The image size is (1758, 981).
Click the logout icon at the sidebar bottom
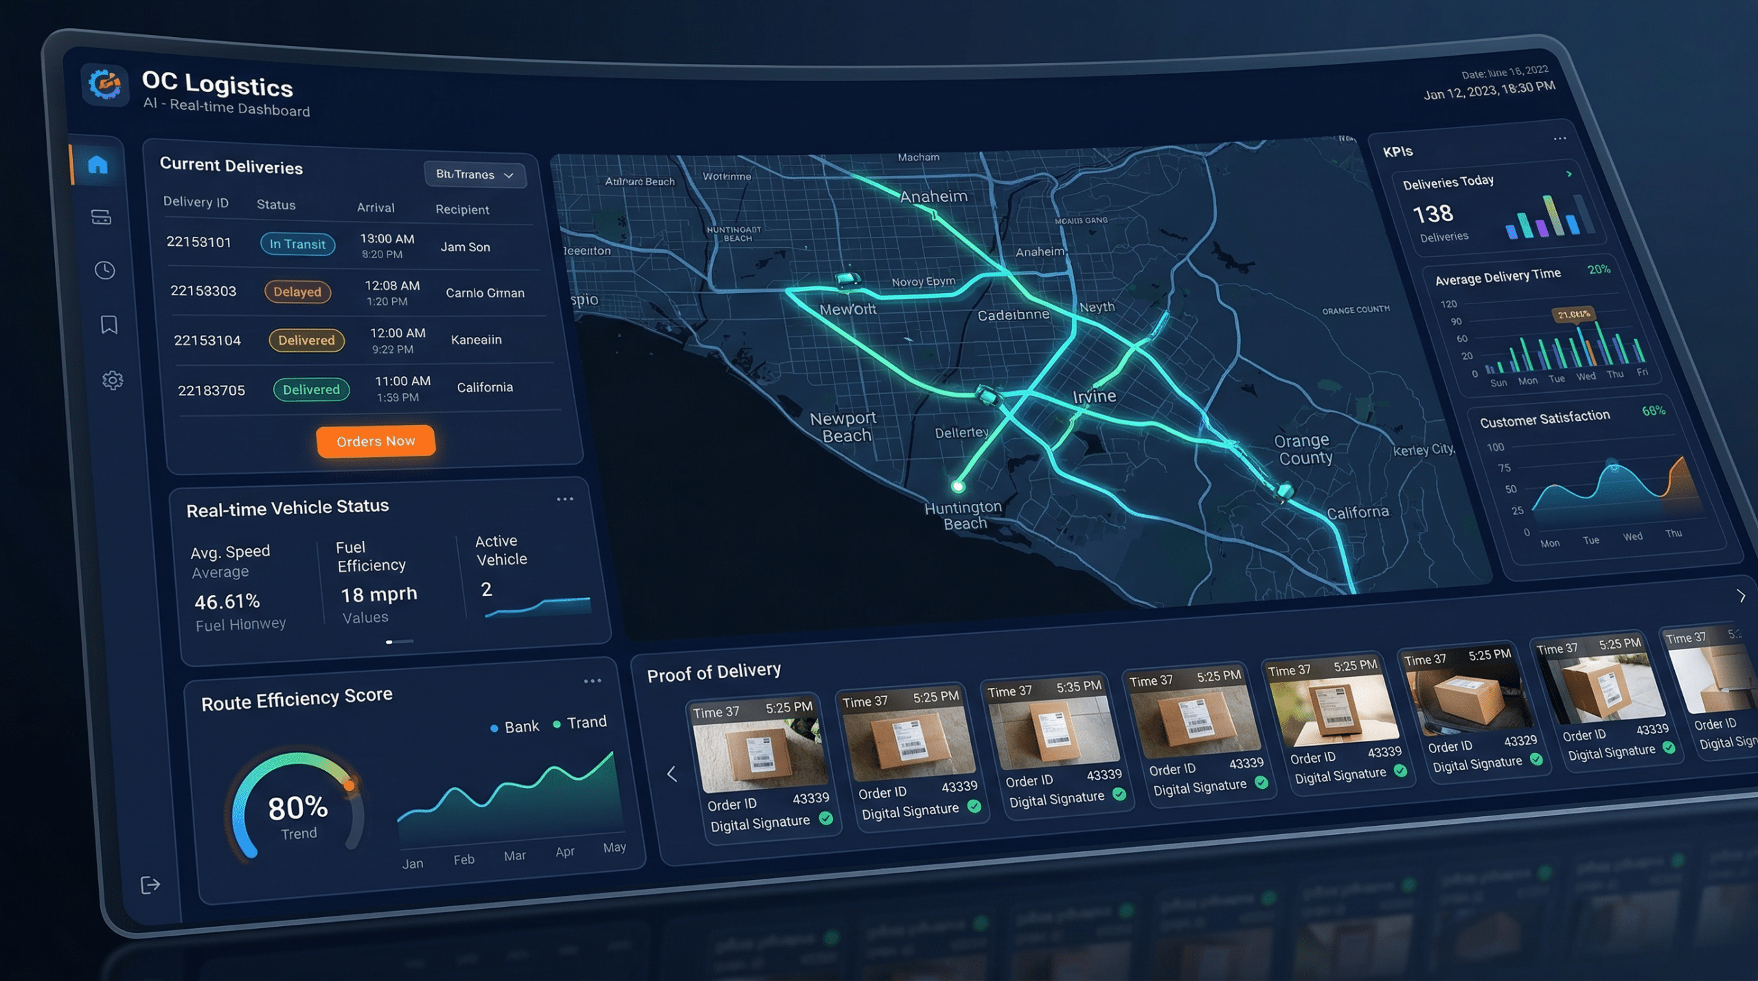[x=149, y=884]
